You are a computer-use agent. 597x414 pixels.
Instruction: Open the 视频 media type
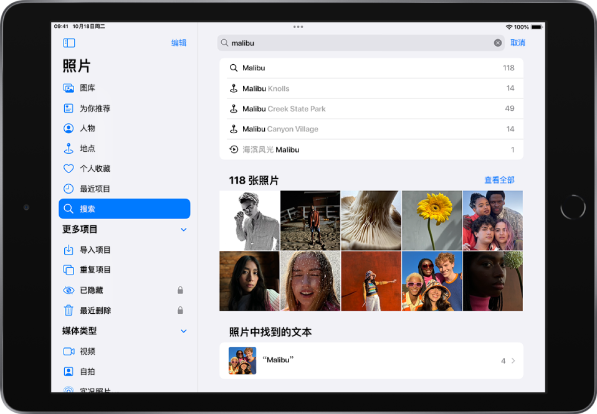[x=87, y=351]
